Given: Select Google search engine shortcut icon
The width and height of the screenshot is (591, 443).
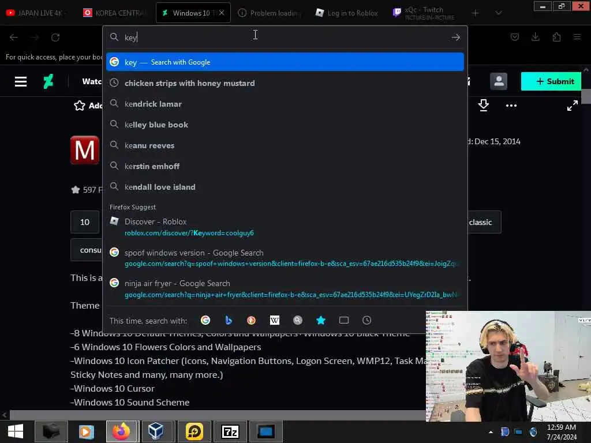Looking at the screenshot, I should pyautogui.click(x=205, y=320).
